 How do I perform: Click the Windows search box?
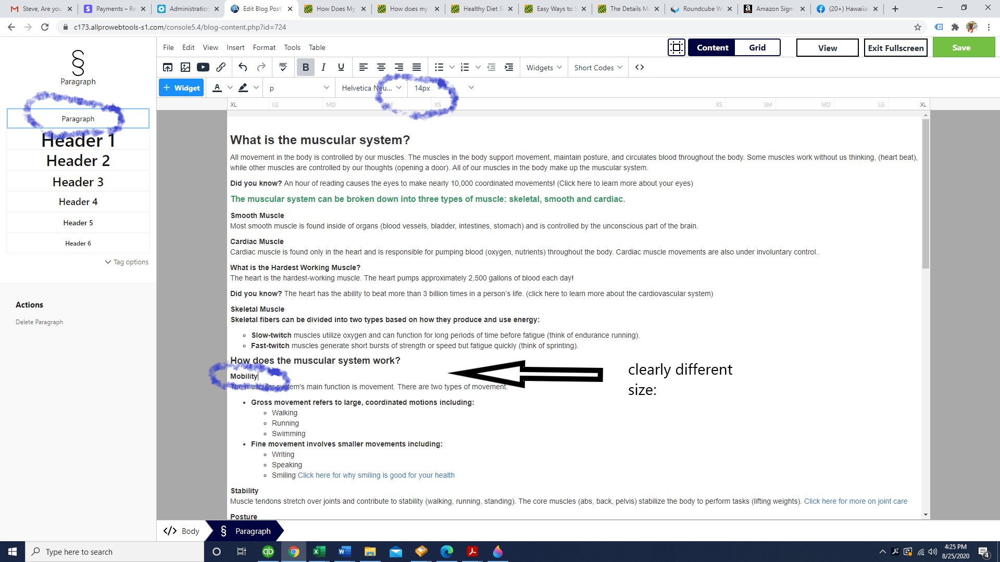coord(115,552)
